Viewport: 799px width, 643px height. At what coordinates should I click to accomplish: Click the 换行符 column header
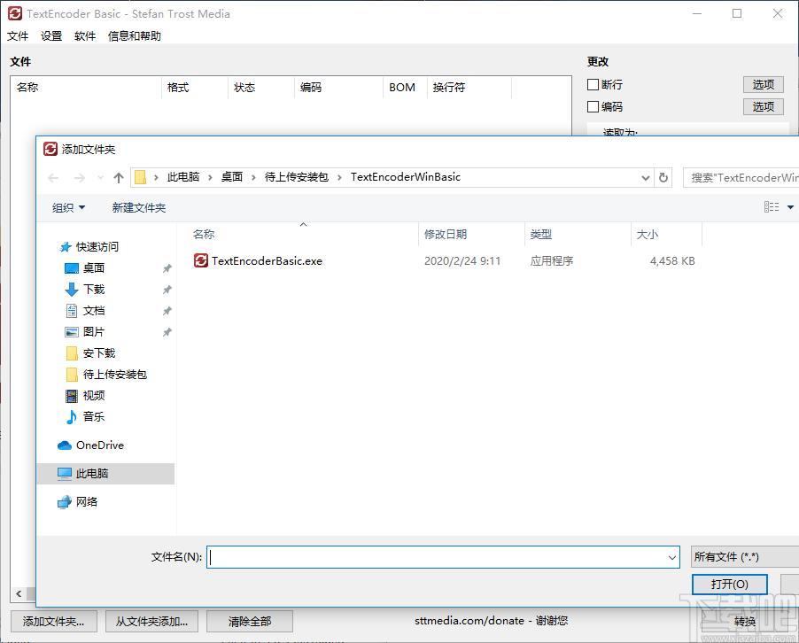pos(469,88)
